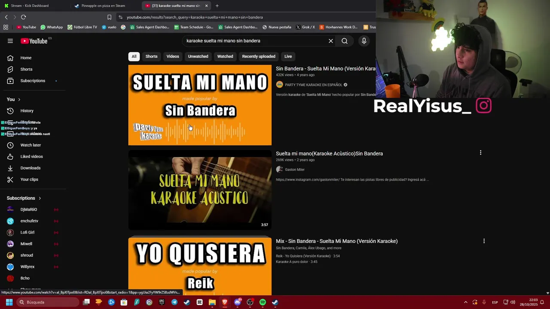550x309 pixels.
Task: Open more options for Karaoke Acùstico result
Action: click(x=480, y=153)
